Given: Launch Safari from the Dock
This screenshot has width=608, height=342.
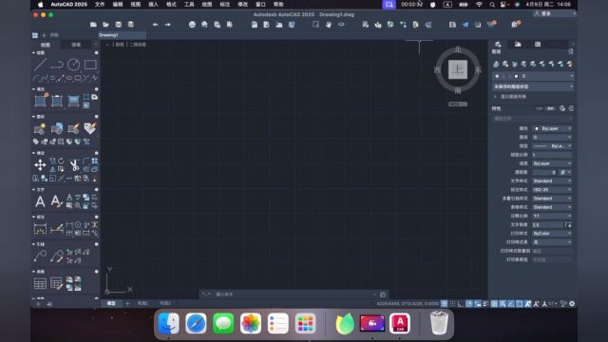Looking at the screenshot, I should pos(196,323).
